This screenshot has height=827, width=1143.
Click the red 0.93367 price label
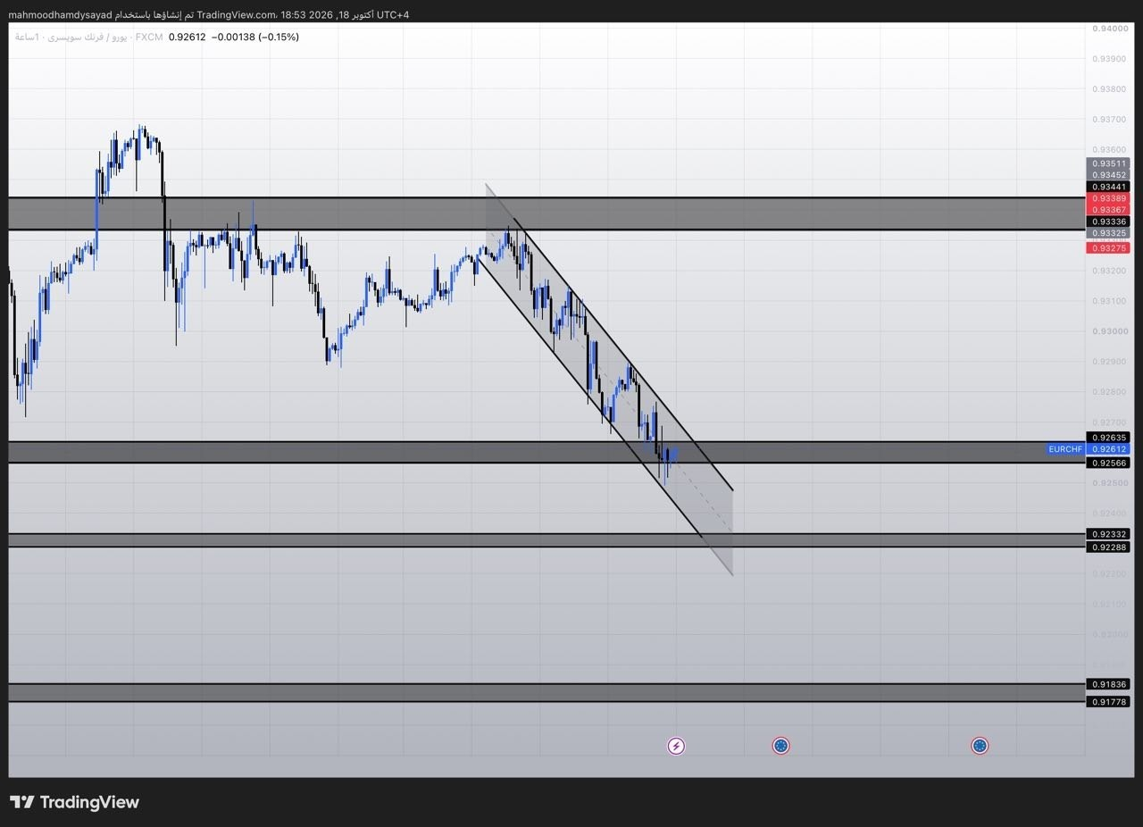[1108, 210]
